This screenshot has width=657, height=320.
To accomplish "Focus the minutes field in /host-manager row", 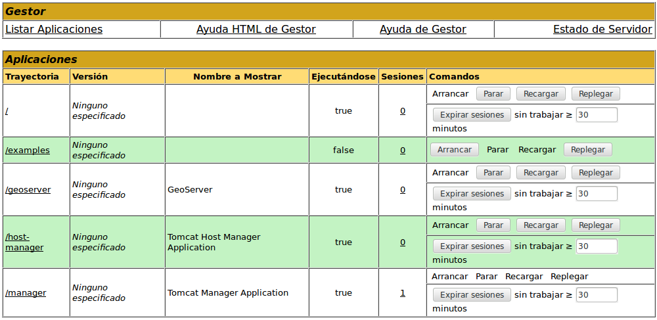I will pos(597,246).
